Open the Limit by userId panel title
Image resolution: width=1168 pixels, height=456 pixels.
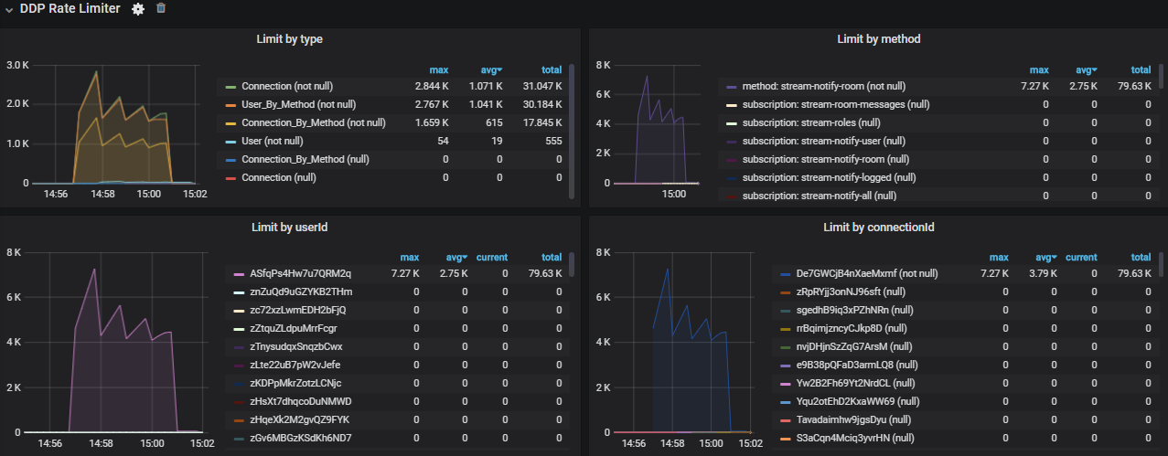289,227
